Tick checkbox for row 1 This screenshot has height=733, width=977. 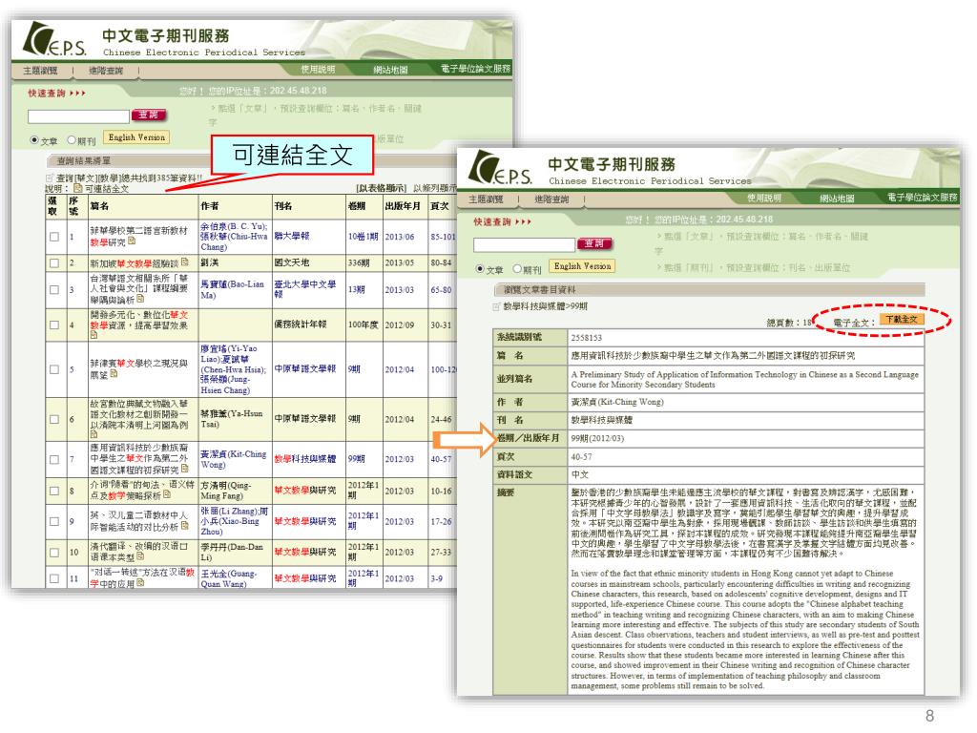click(x=54, y=237)
